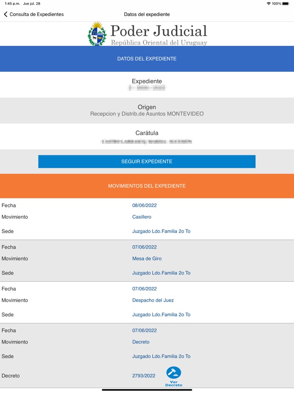Screen dimensions: 294x393
Task: Open the Decreto movement link
Action: tap(141, 342)
